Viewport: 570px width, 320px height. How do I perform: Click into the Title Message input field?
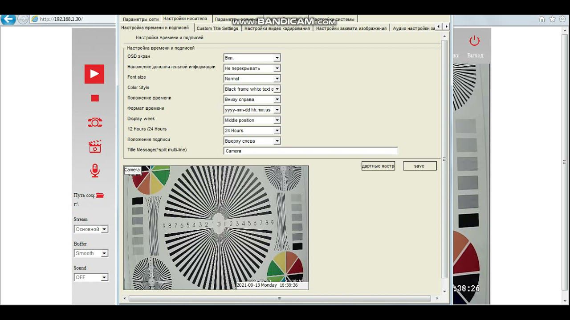pos(310,151)
